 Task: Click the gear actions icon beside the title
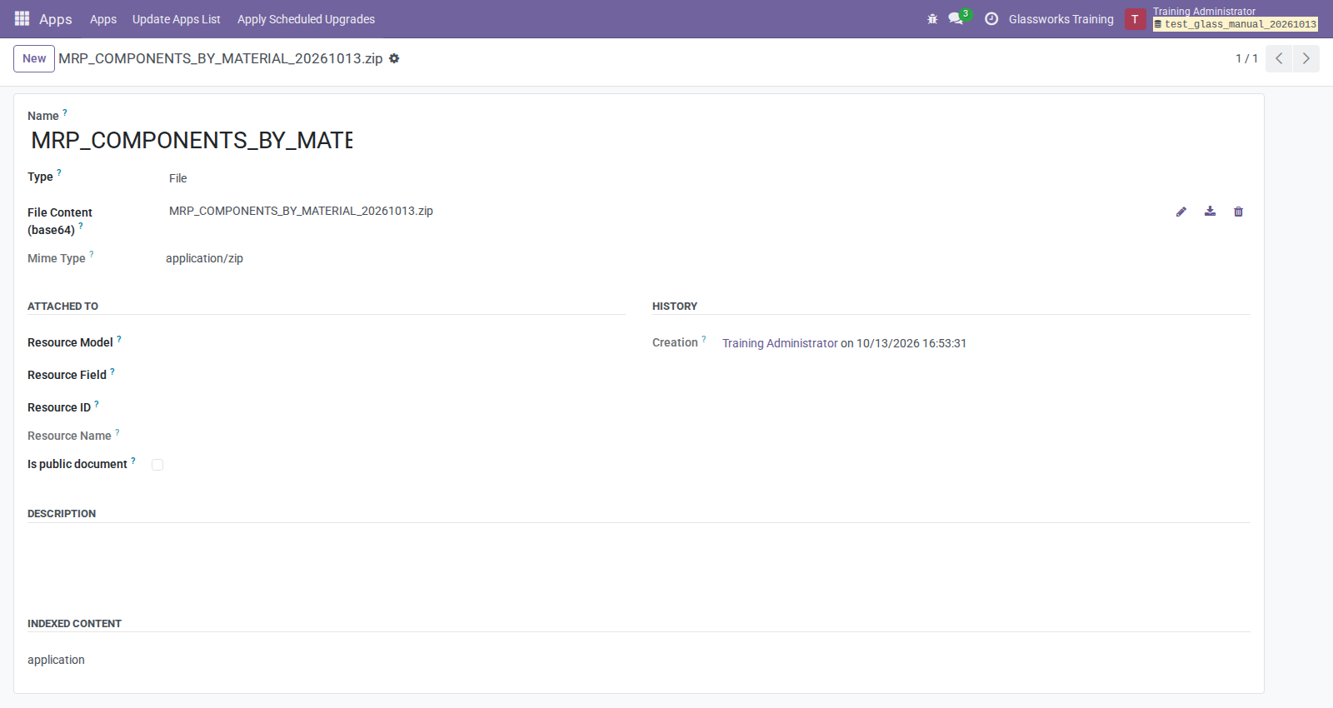[x=394, y=58]
